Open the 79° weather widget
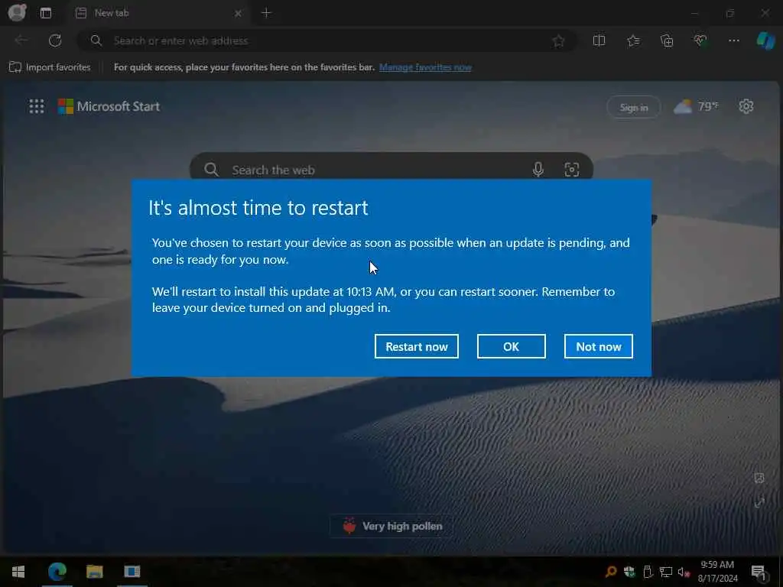 pos(696,106)
